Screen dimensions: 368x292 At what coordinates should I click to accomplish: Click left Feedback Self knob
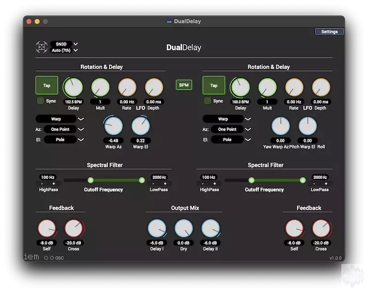[x=47, y=228]
